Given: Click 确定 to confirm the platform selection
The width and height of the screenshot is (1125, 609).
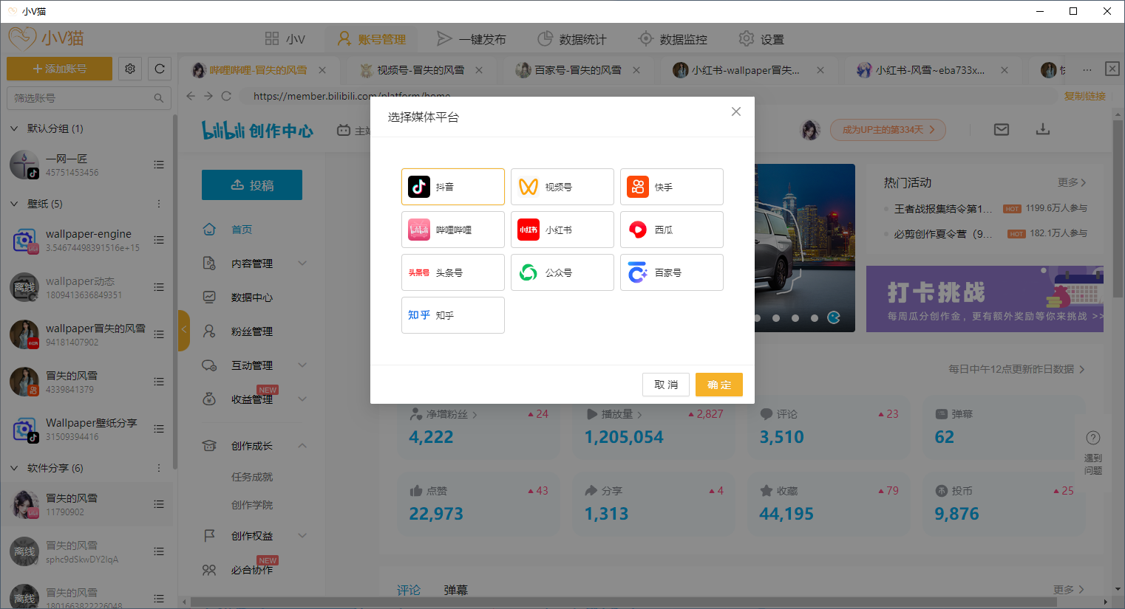Looking at the screenshot, I should coord(718,385).
